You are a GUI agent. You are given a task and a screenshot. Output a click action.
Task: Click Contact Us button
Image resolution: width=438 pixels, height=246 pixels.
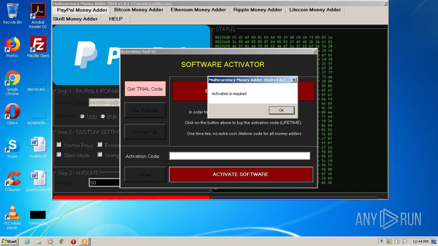click(x=145, y=132)
